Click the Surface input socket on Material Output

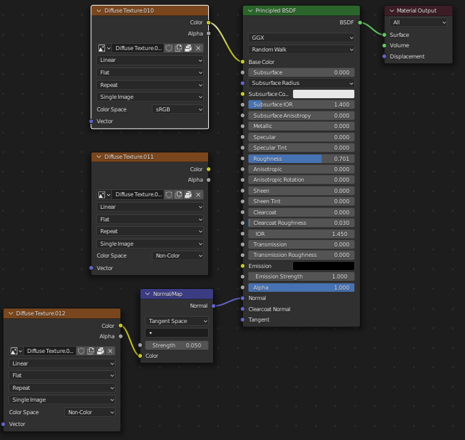[x=384, y=35]
